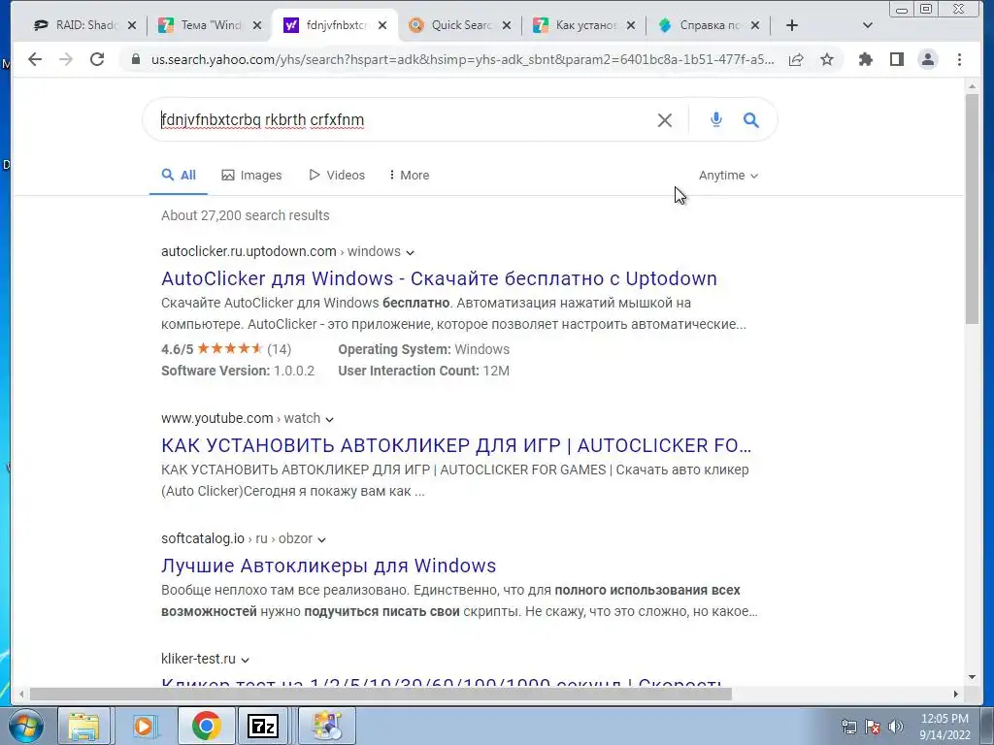The width and height of the screenshot is (994, 745).
Task: Click the About 27,200 search results text
Action: pos(246,215)
